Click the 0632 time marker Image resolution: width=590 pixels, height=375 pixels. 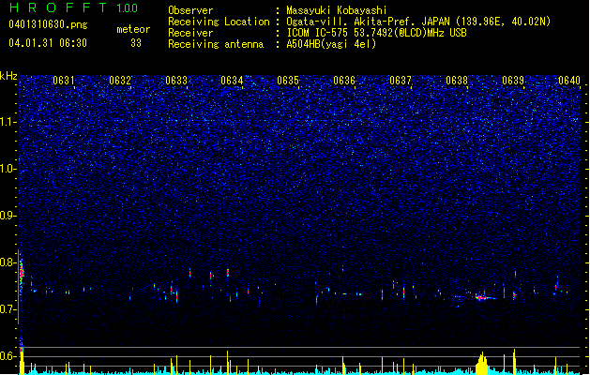(x=120, y=81)
